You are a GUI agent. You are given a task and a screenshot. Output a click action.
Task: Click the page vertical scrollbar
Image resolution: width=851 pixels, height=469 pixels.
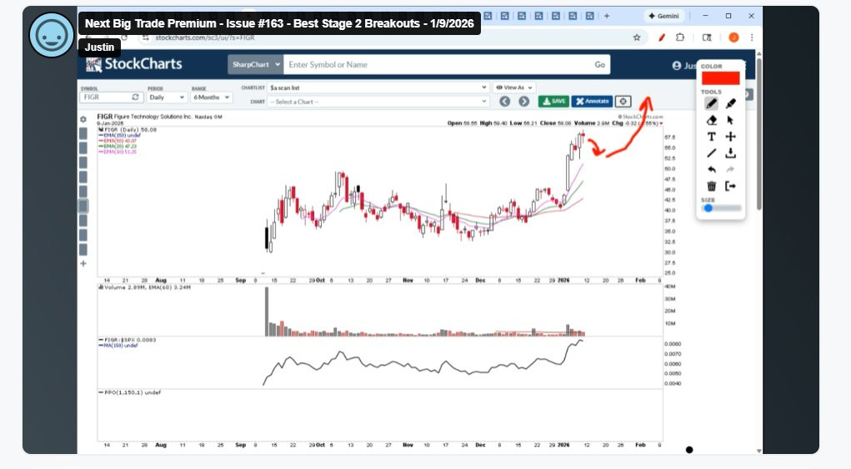tap(758, 132)
